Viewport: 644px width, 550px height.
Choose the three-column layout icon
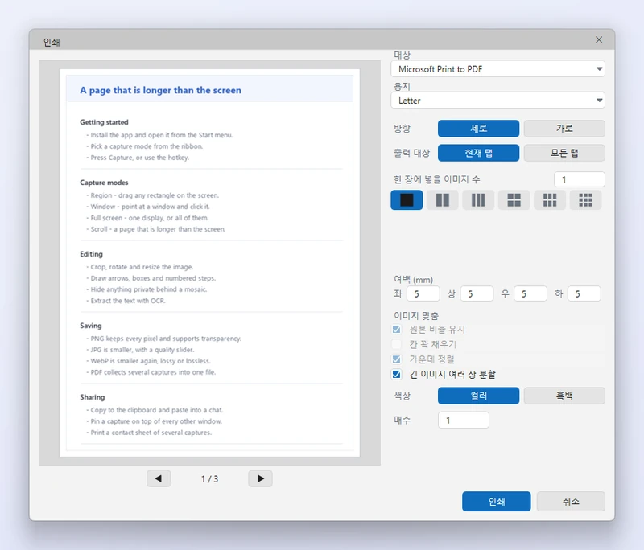click(x=477, y=200)
